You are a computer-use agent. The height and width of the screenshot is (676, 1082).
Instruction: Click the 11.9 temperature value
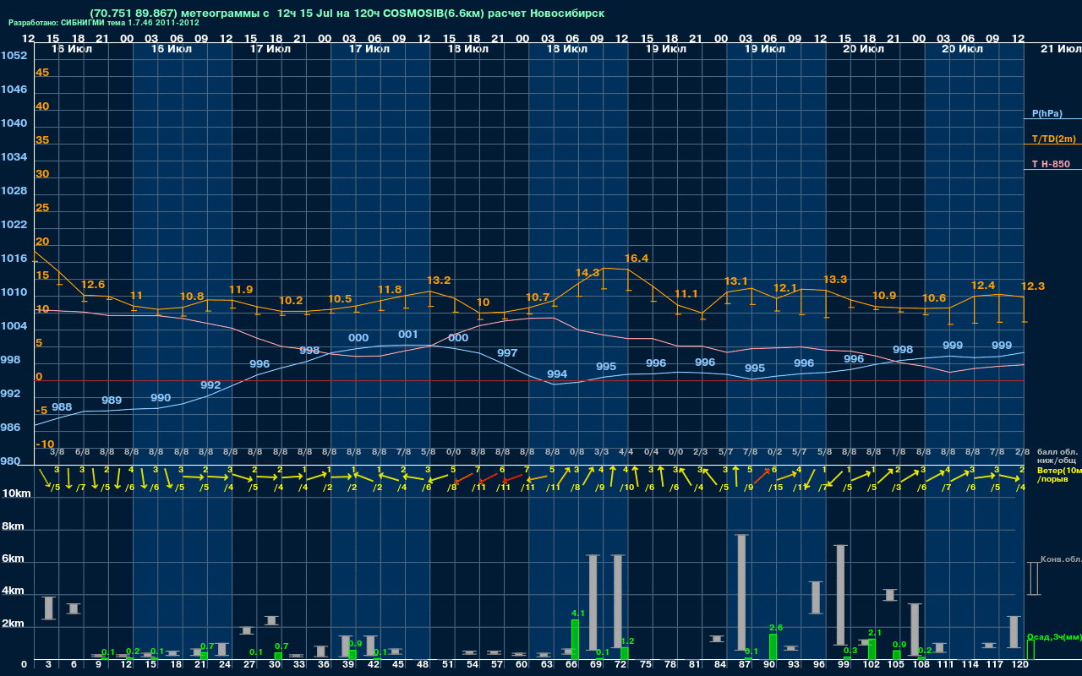[241, 290]
